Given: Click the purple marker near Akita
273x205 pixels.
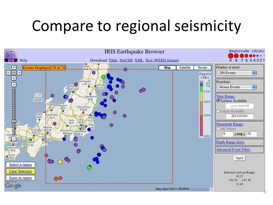Looking at the screenshot, I should pos(94,73).
